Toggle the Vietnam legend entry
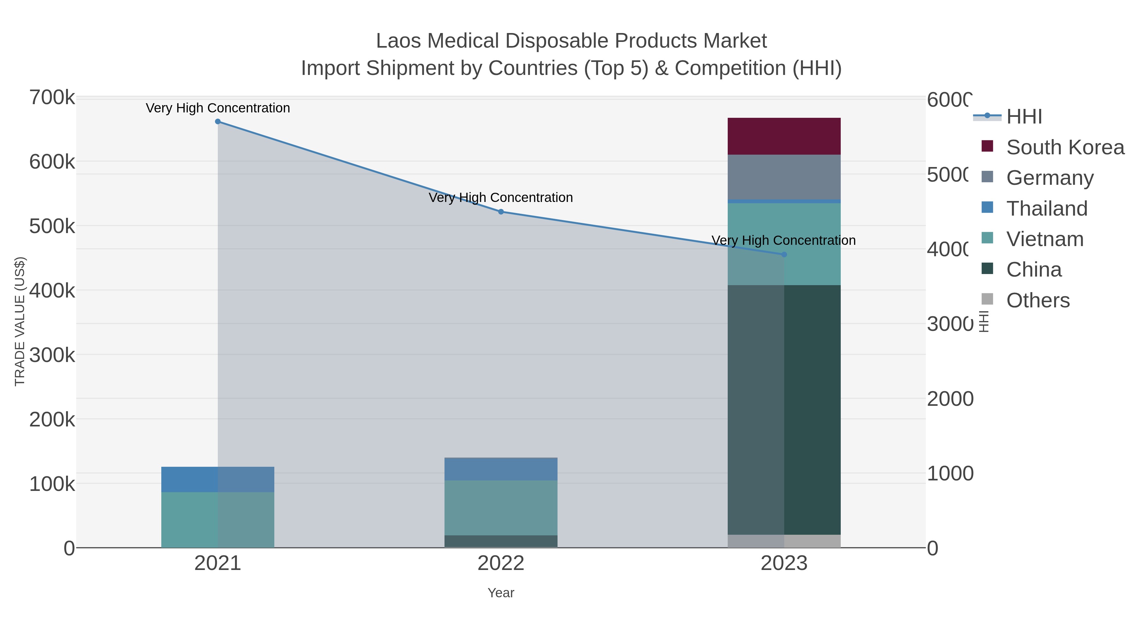Viewport: 1143px width, 643px height. click(1032, 239)
